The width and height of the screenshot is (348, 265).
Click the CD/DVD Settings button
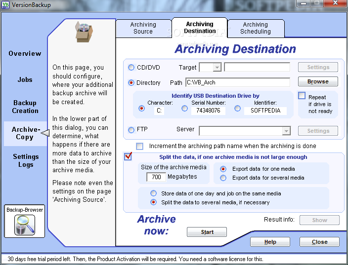pyautogui.click(x=318, y=67)
